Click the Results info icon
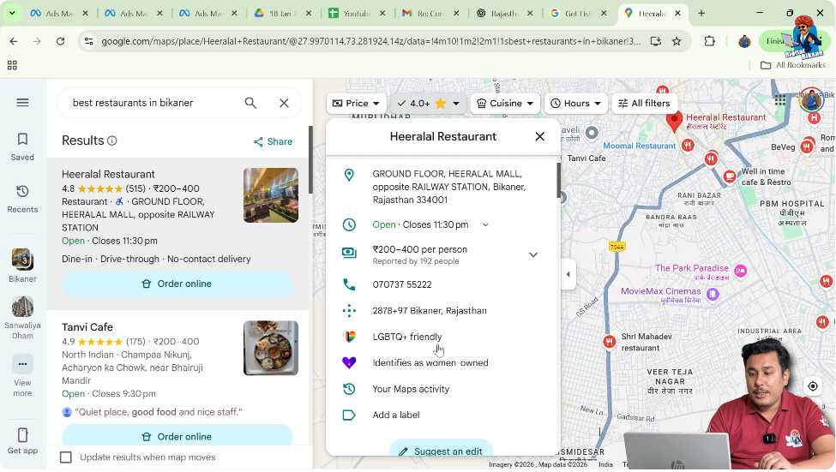The image size is (836, 472). click(112, 140)
